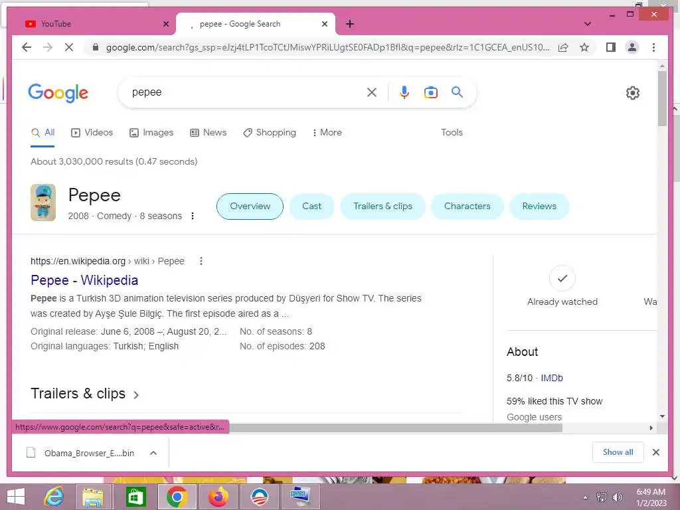Click the forward navigation arrow

48,47
